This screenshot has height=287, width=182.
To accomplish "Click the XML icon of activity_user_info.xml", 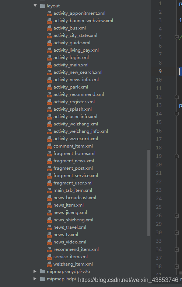I will (x=49, y=117).
